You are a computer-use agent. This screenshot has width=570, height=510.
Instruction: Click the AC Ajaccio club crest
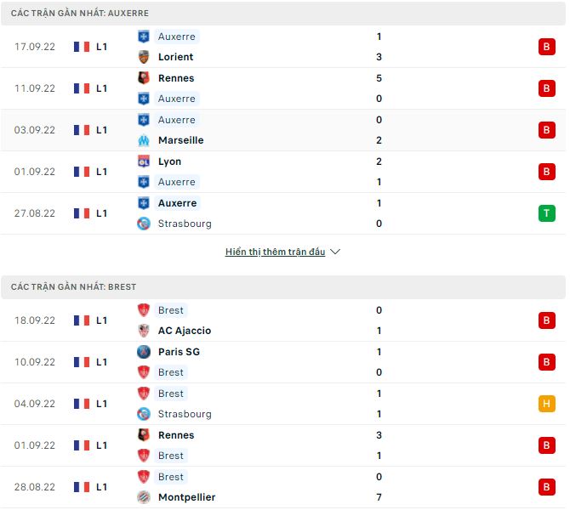click(x=144, y=331)
